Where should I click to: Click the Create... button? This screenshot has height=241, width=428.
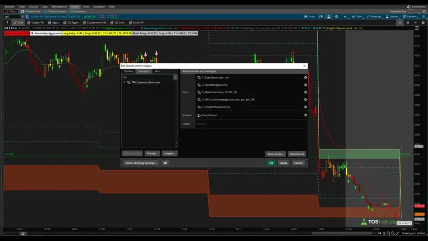(152, 154)
